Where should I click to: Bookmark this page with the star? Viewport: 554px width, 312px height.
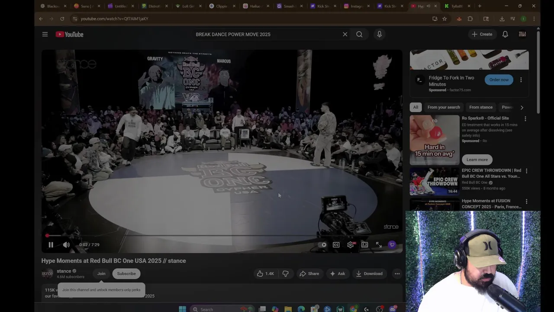pyautogui.click(x=444, y=19)
